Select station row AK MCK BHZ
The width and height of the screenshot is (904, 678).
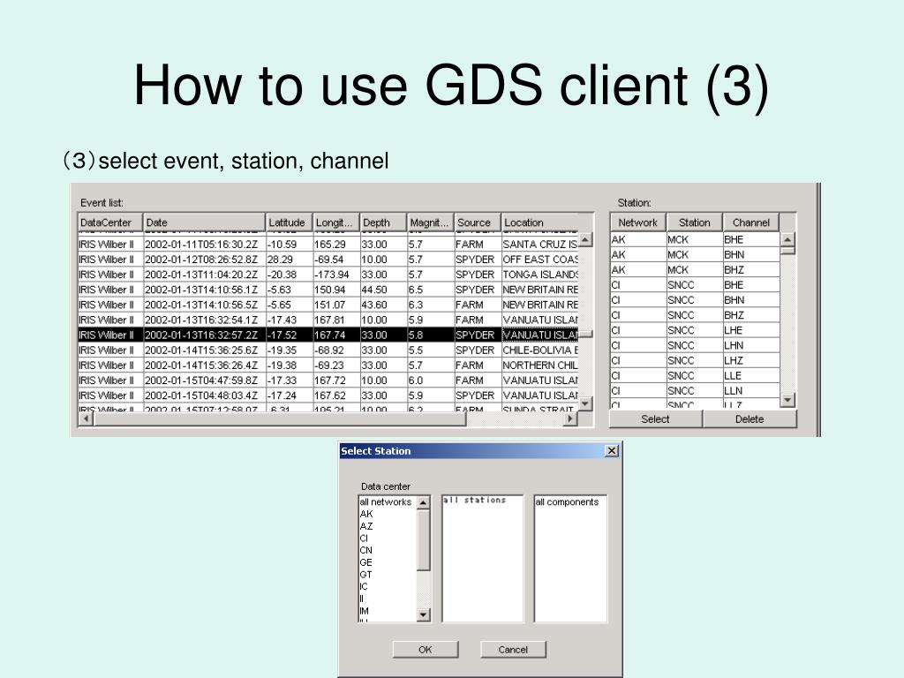[x=695, y=269]
